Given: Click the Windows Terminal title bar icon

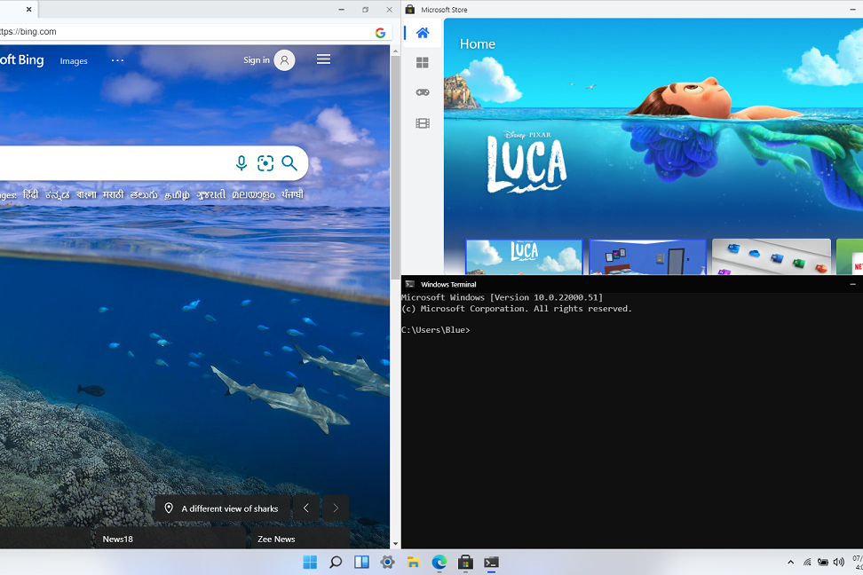Looking at the screenshot, I should click(x=409, y=285).
